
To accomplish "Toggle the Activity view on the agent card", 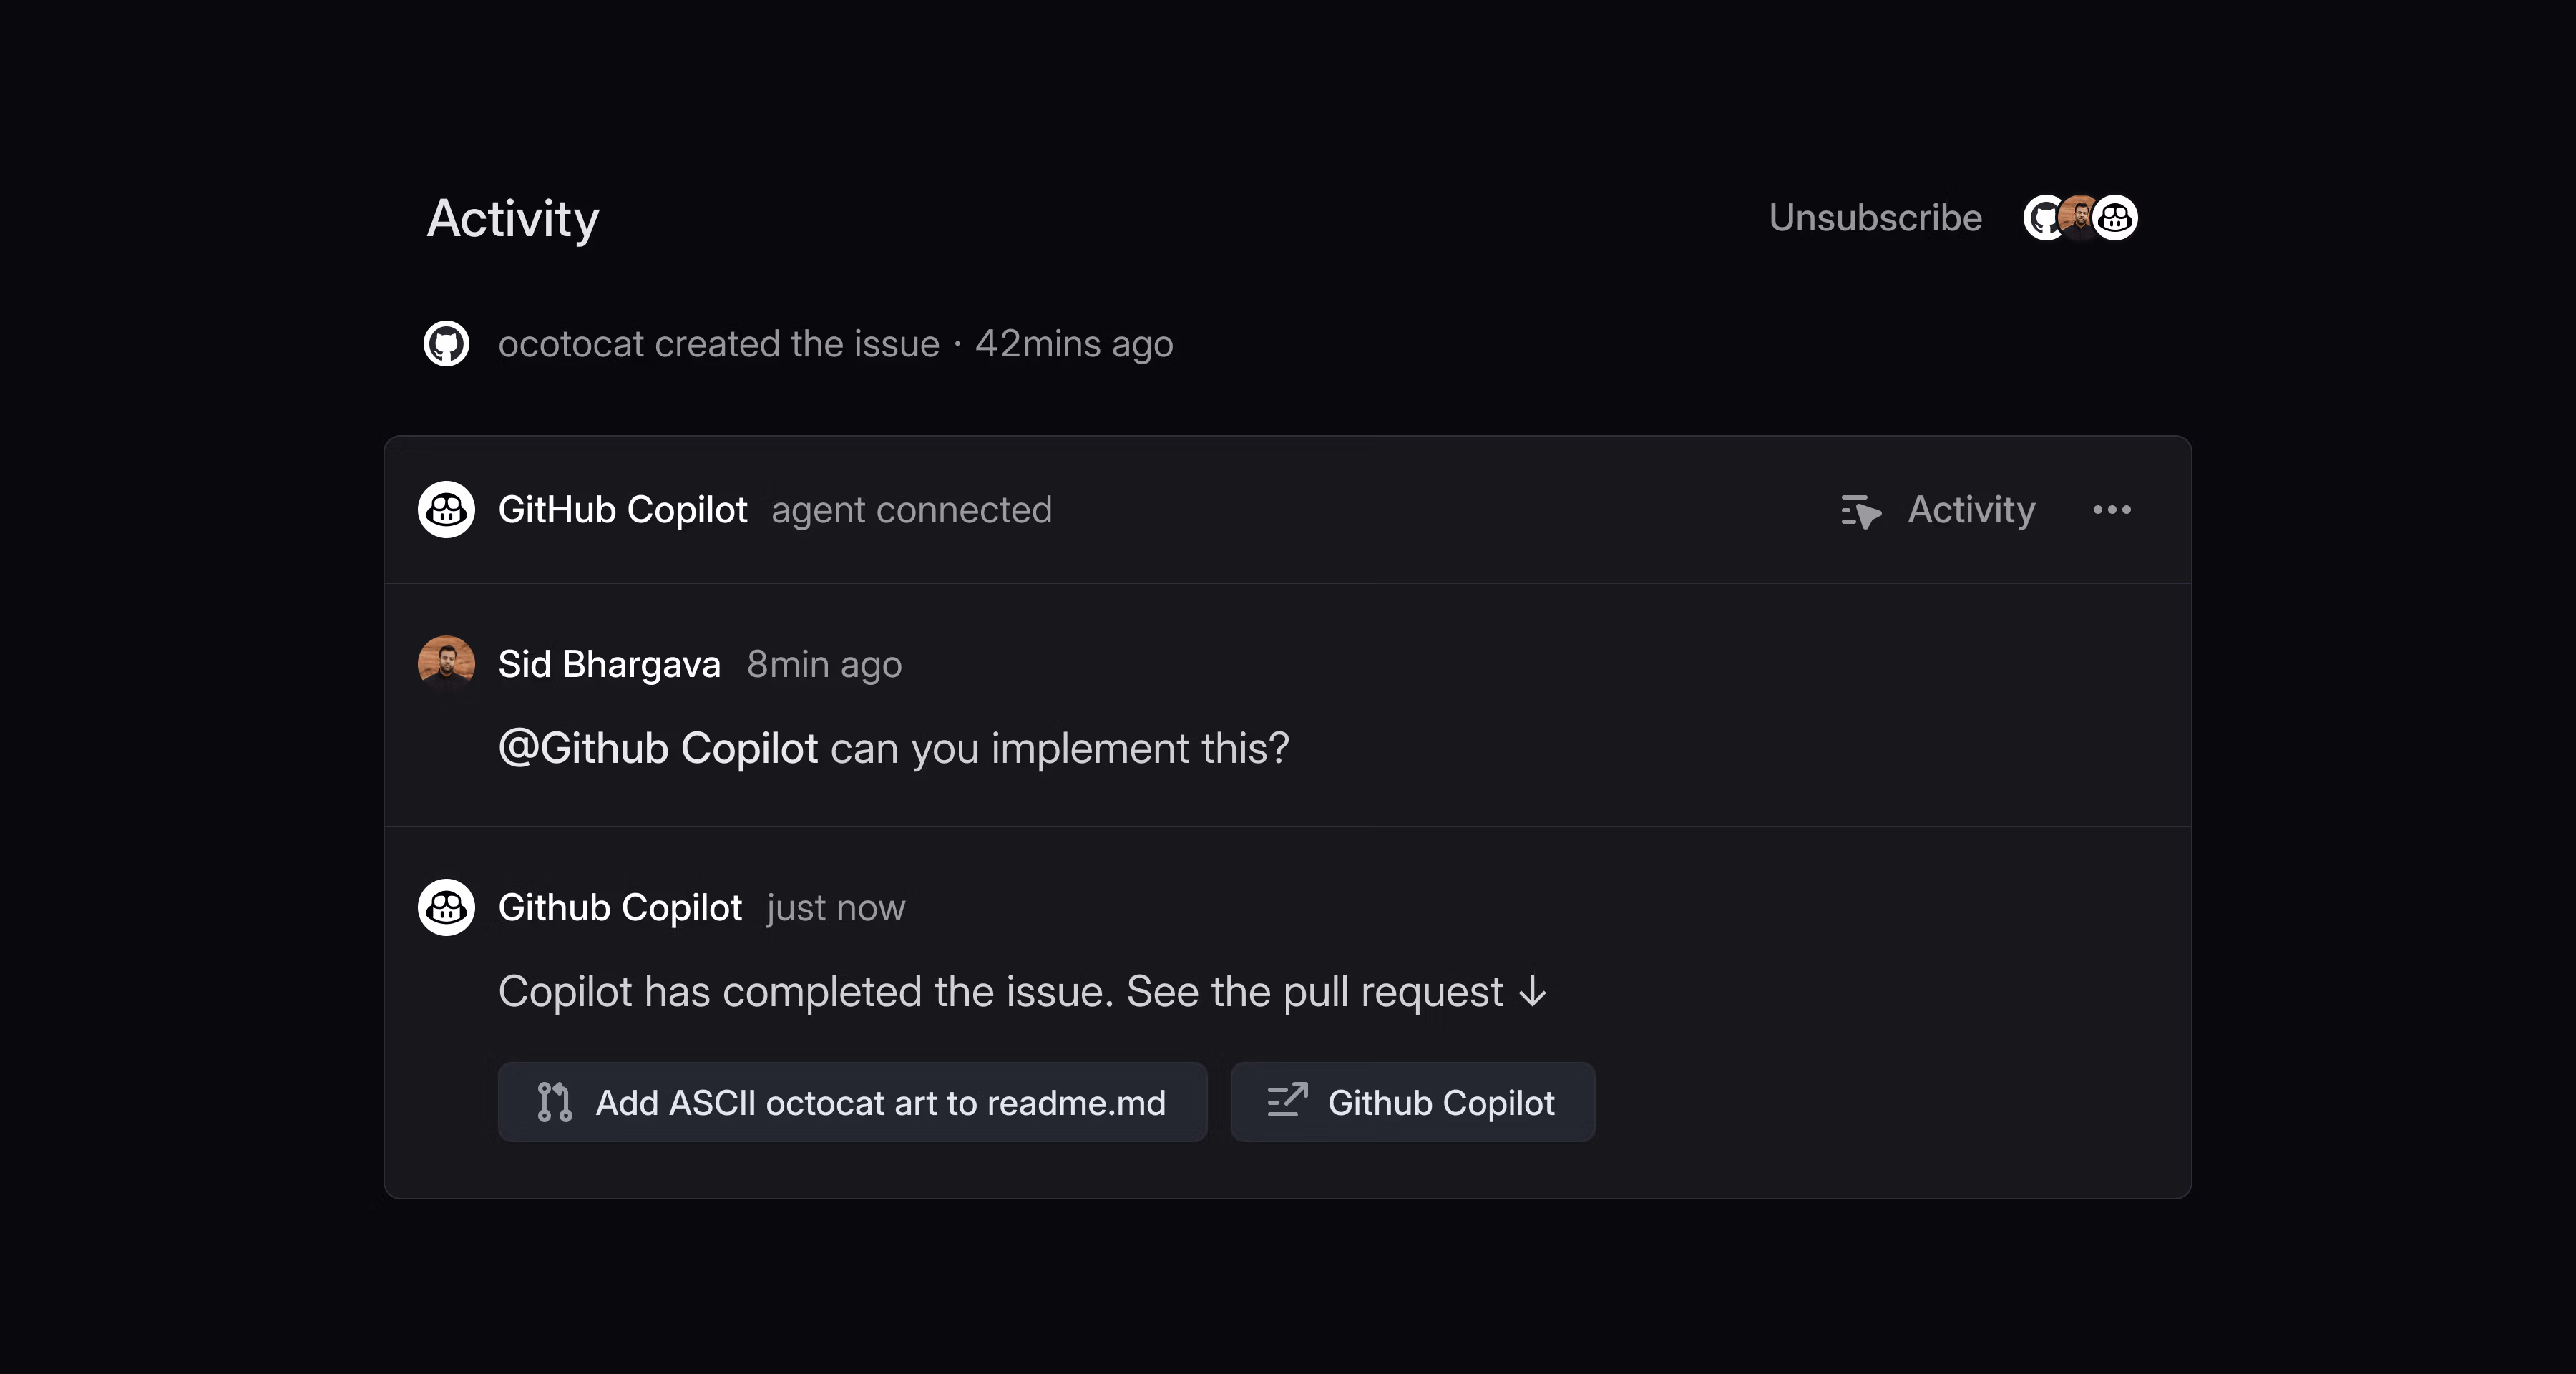I will (x=1938, y=510).
